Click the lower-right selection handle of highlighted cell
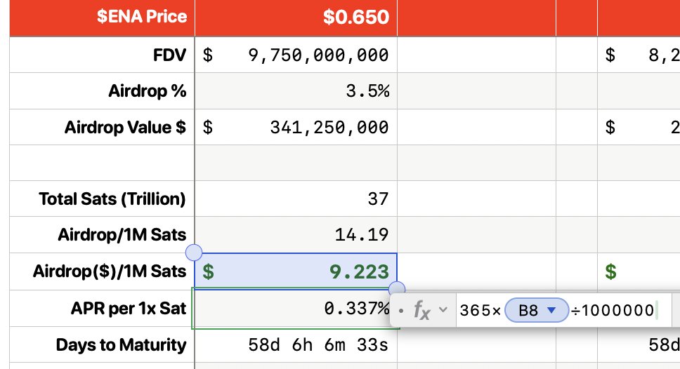 (x=397, y=288)
